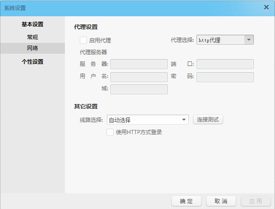This screenshot has height=209, width=275.
Task: Click the 域 input field
Action: [x=139, y=89]
